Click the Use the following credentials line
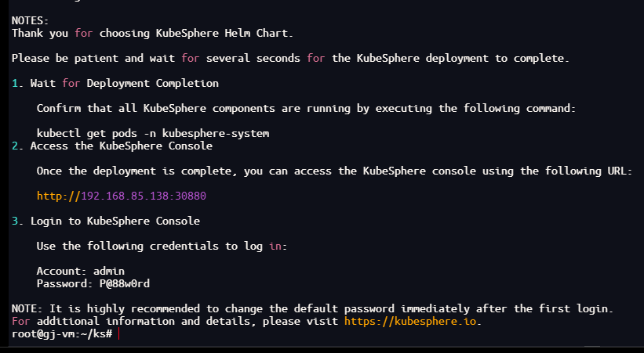 tap(162, 246)
